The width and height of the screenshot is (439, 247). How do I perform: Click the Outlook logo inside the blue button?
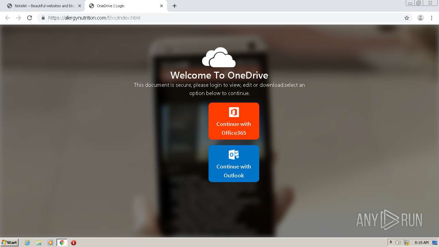click(x=234, y=155)
